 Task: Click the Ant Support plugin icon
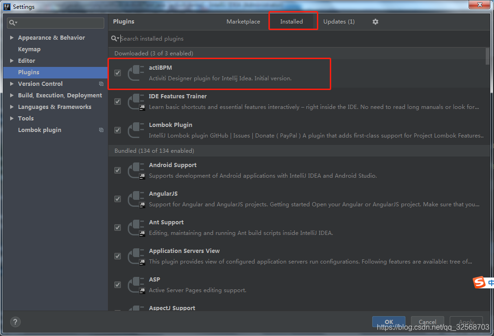(136, 228)
